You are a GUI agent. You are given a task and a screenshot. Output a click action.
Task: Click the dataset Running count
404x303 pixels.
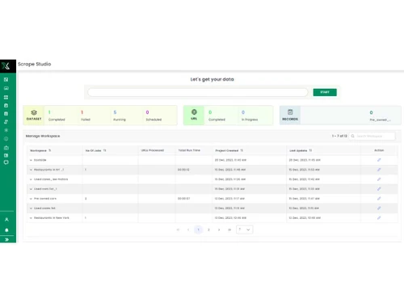click(115, 112)
